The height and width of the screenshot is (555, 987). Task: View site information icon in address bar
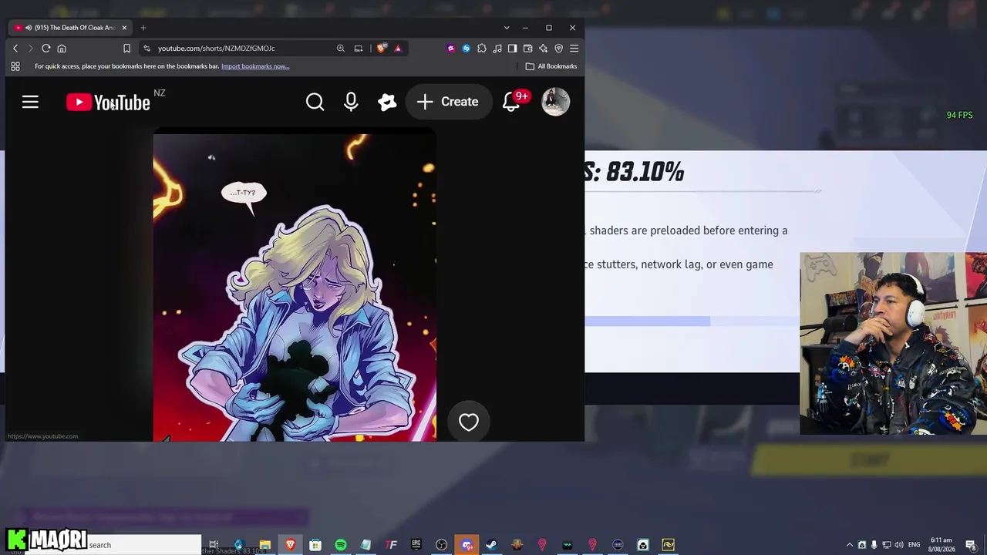tap(147, 49)
